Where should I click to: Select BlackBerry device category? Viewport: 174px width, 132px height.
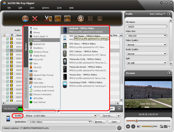coord(44,48)
